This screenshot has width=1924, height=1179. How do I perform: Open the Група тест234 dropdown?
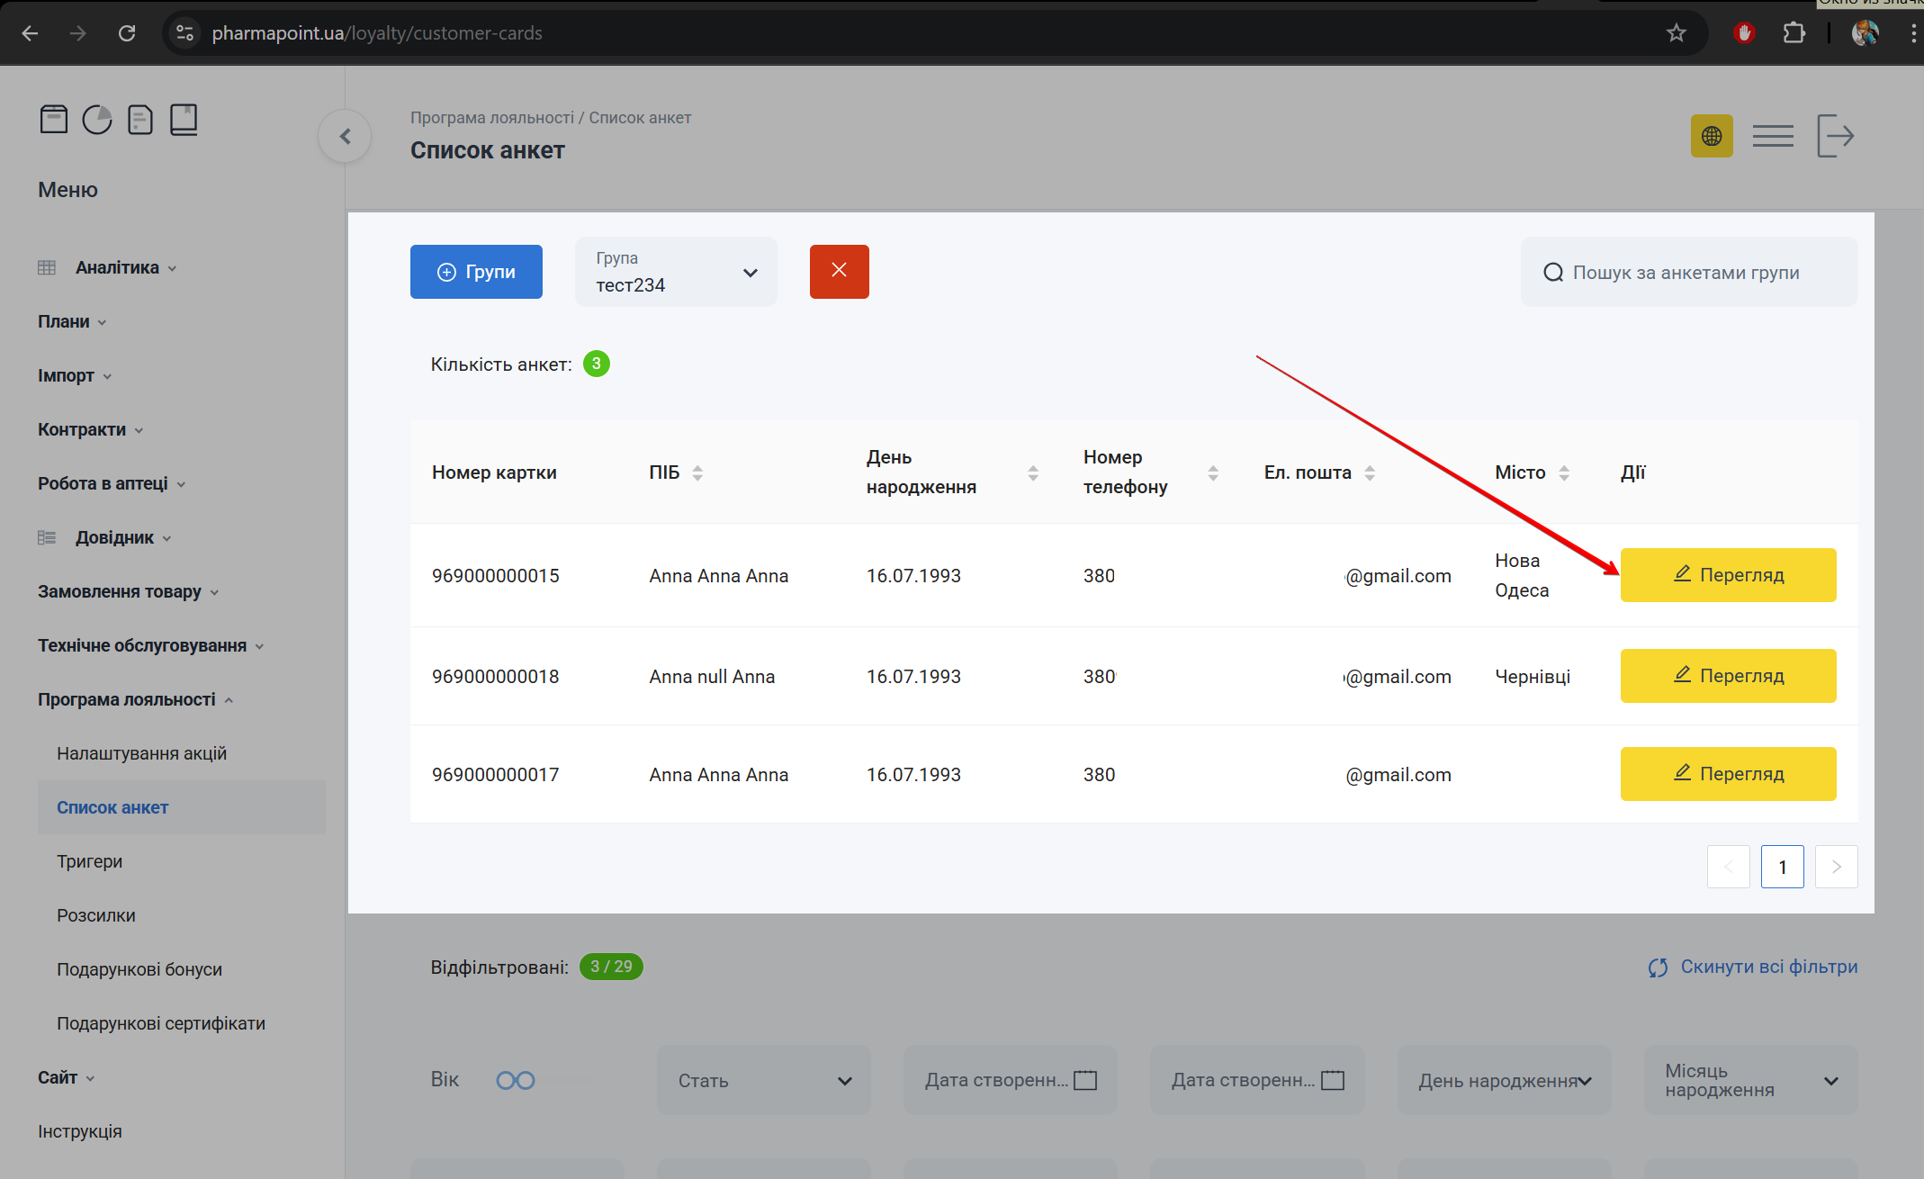pyautogui.click(x=676, y=272)
